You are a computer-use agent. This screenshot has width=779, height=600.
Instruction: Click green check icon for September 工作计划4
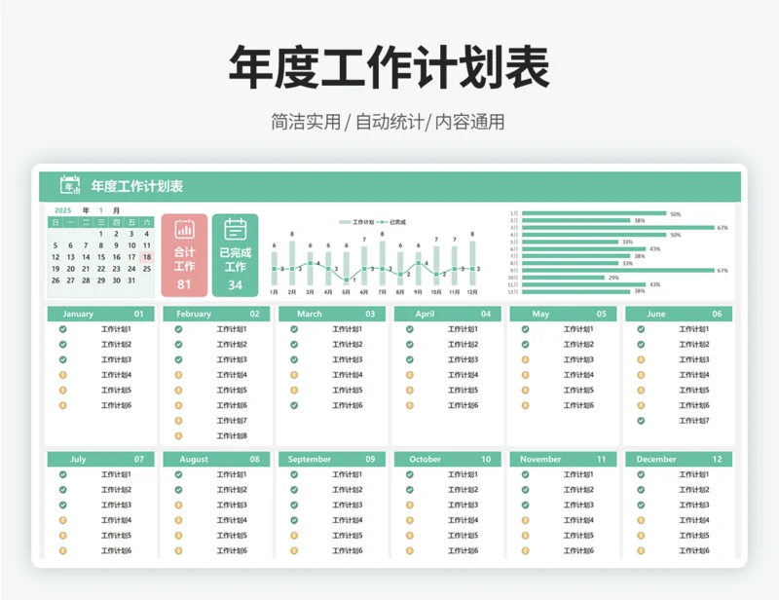point(294,520)
